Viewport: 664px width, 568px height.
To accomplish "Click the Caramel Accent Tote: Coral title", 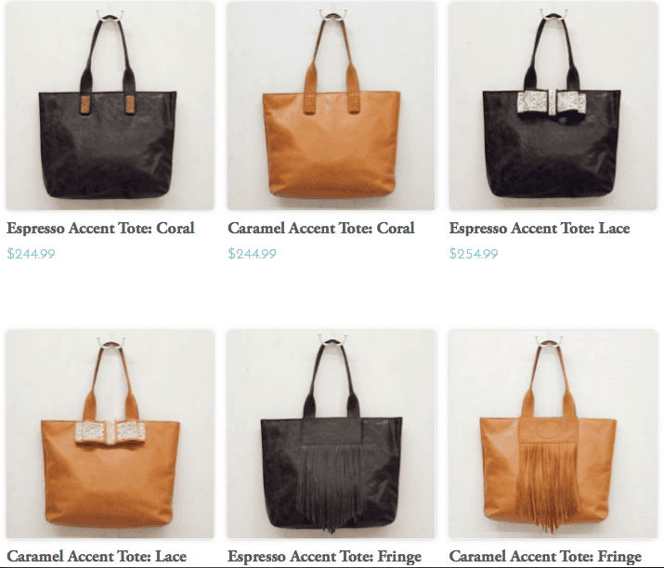I will click(321, 228).
